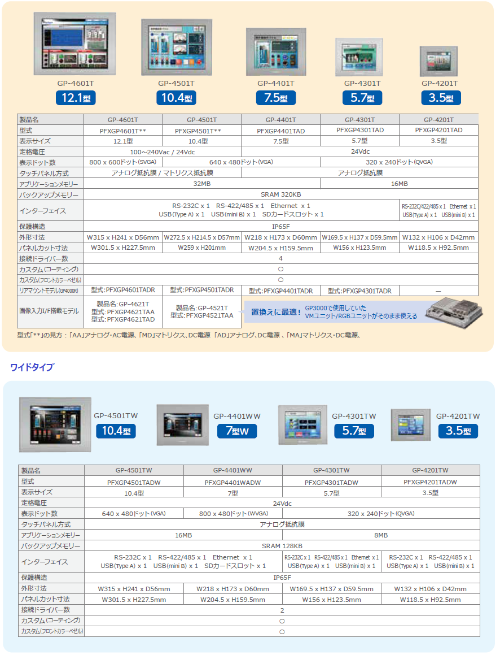Click the GP-4201T 3.5-inch product photo
The height and width of the screenshot is (659, 500).
[x=438, y=61]
